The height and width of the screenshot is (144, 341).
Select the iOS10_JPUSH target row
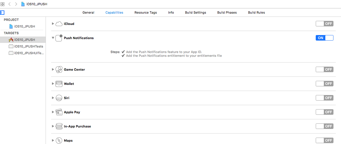[23, 40]
